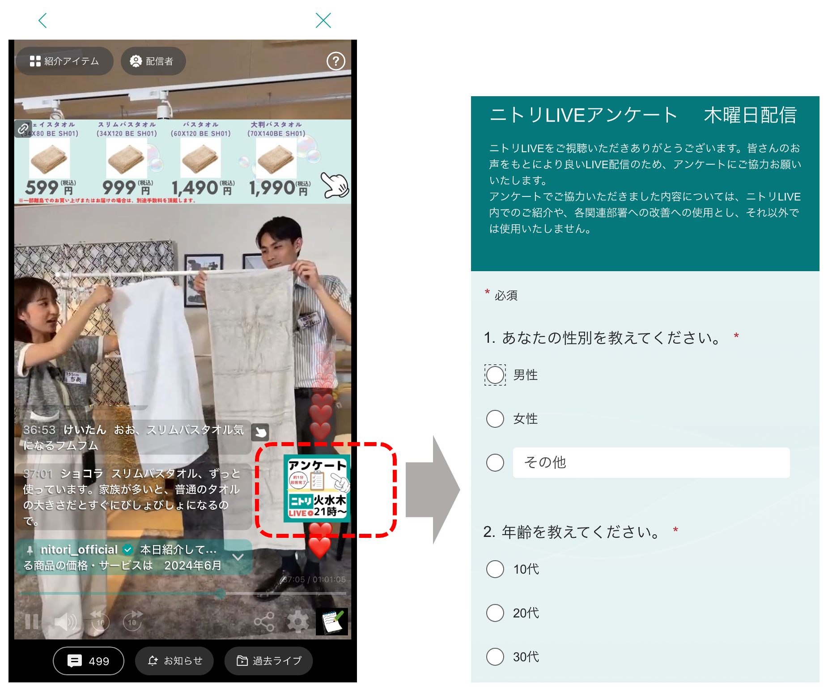Select the 女性 gender option
The image size is (828, 690).
click(x=495, y=419)
